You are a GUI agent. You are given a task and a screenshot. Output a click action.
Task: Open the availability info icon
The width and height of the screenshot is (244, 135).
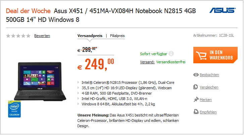(171, 54)
